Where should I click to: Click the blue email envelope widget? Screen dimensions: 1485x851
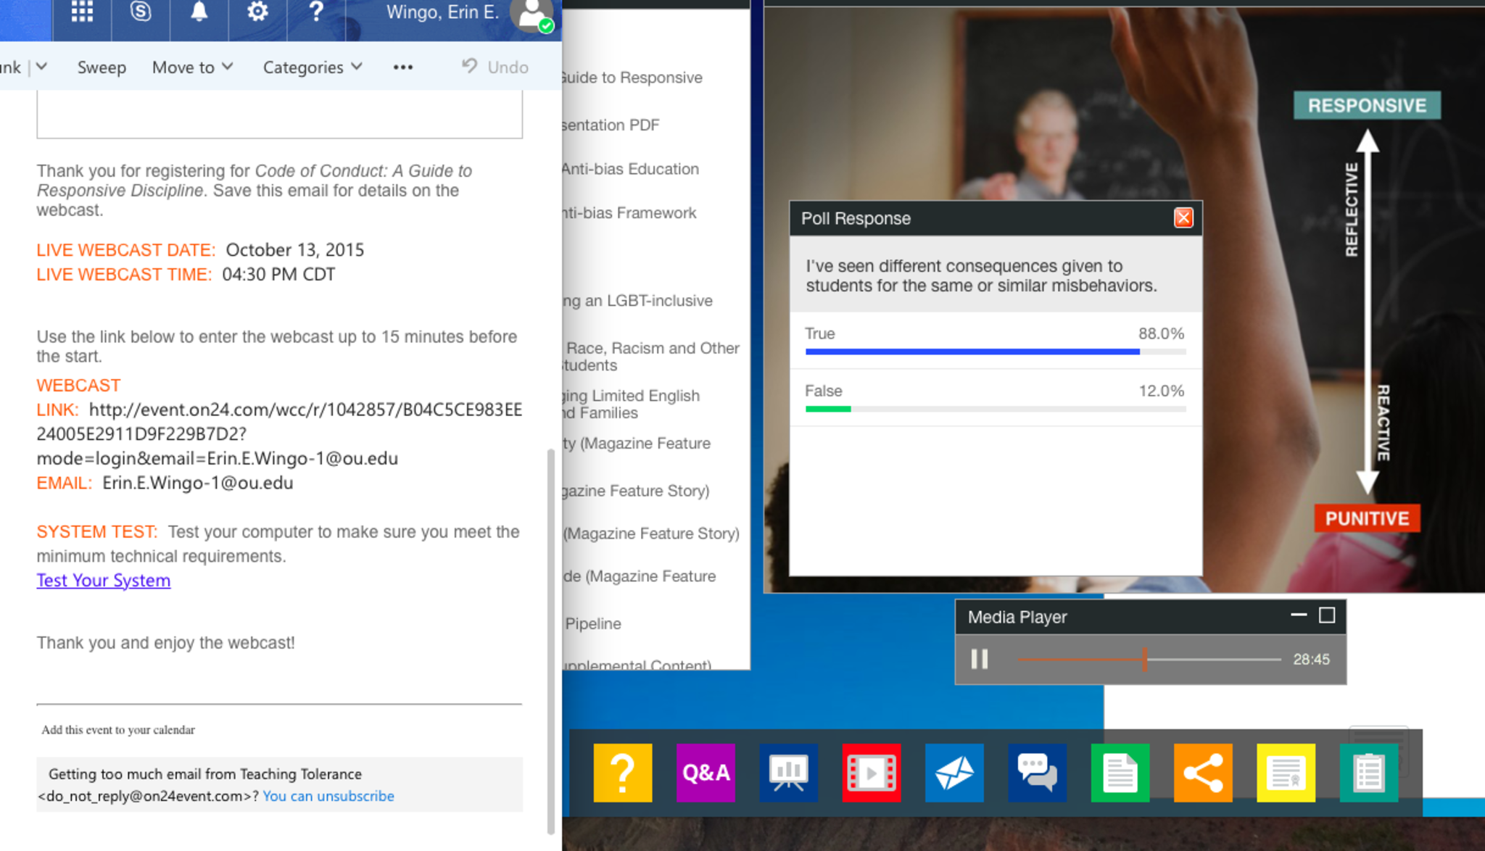[x=954, y=773]
